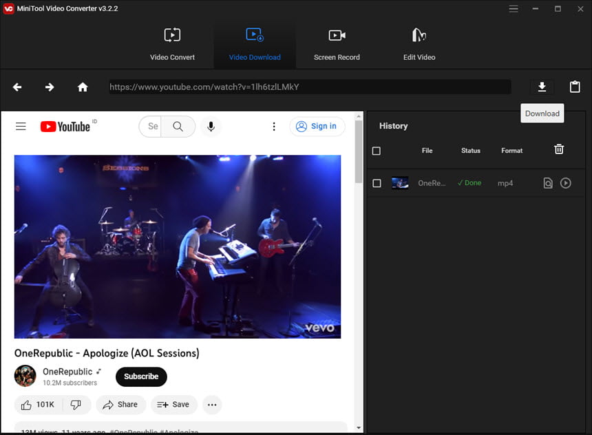
Task: Delete history with the trash icon
Action: tap(559, 149)
